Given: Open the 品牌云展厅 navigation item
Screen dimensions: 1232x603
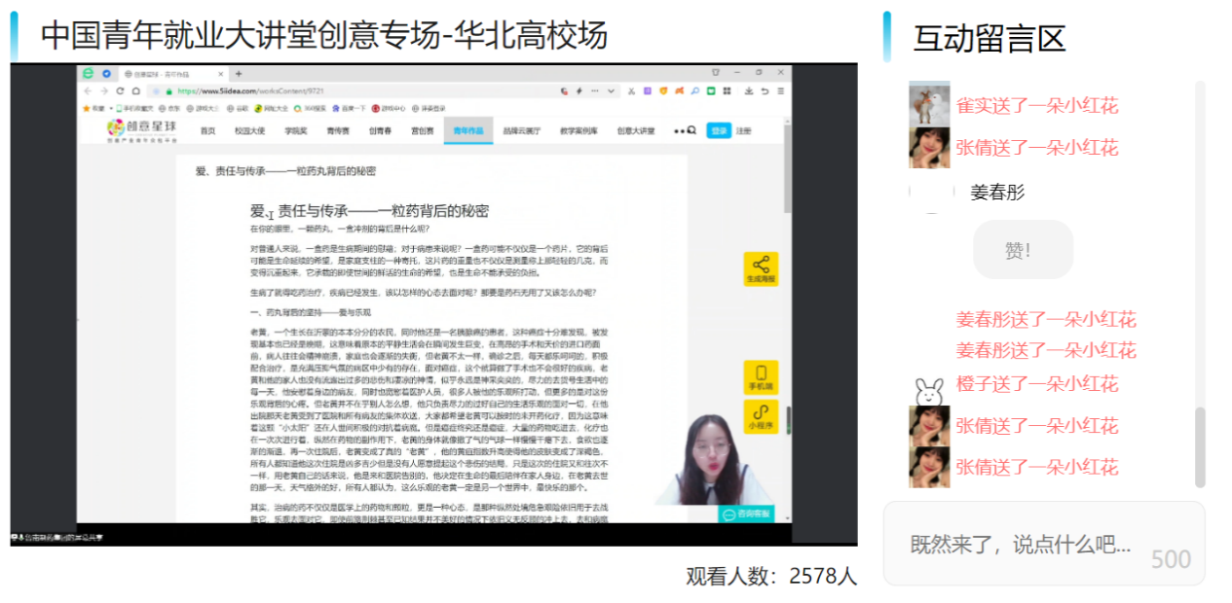Looking at the screenshot, I should [523, 130].
